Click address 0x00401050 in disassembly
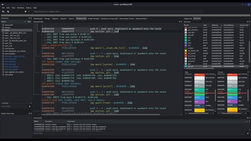The height and width of the screenshot is (141, 251). (48, 64)
